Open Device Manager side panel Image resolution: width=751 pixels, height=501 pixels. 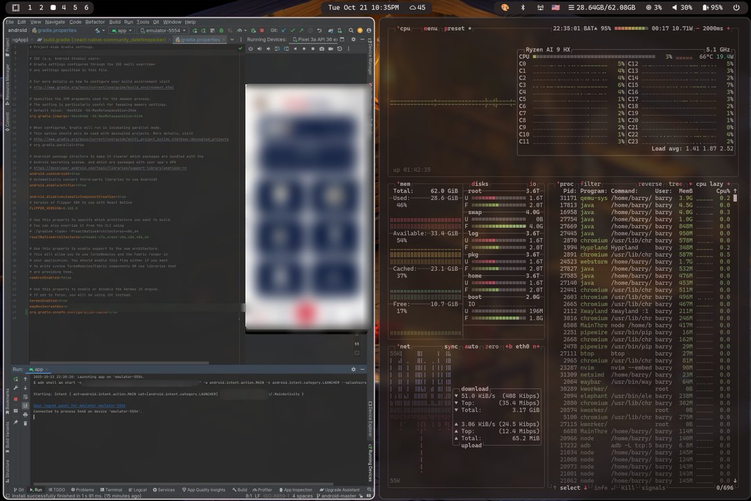[x=370, y=56]
